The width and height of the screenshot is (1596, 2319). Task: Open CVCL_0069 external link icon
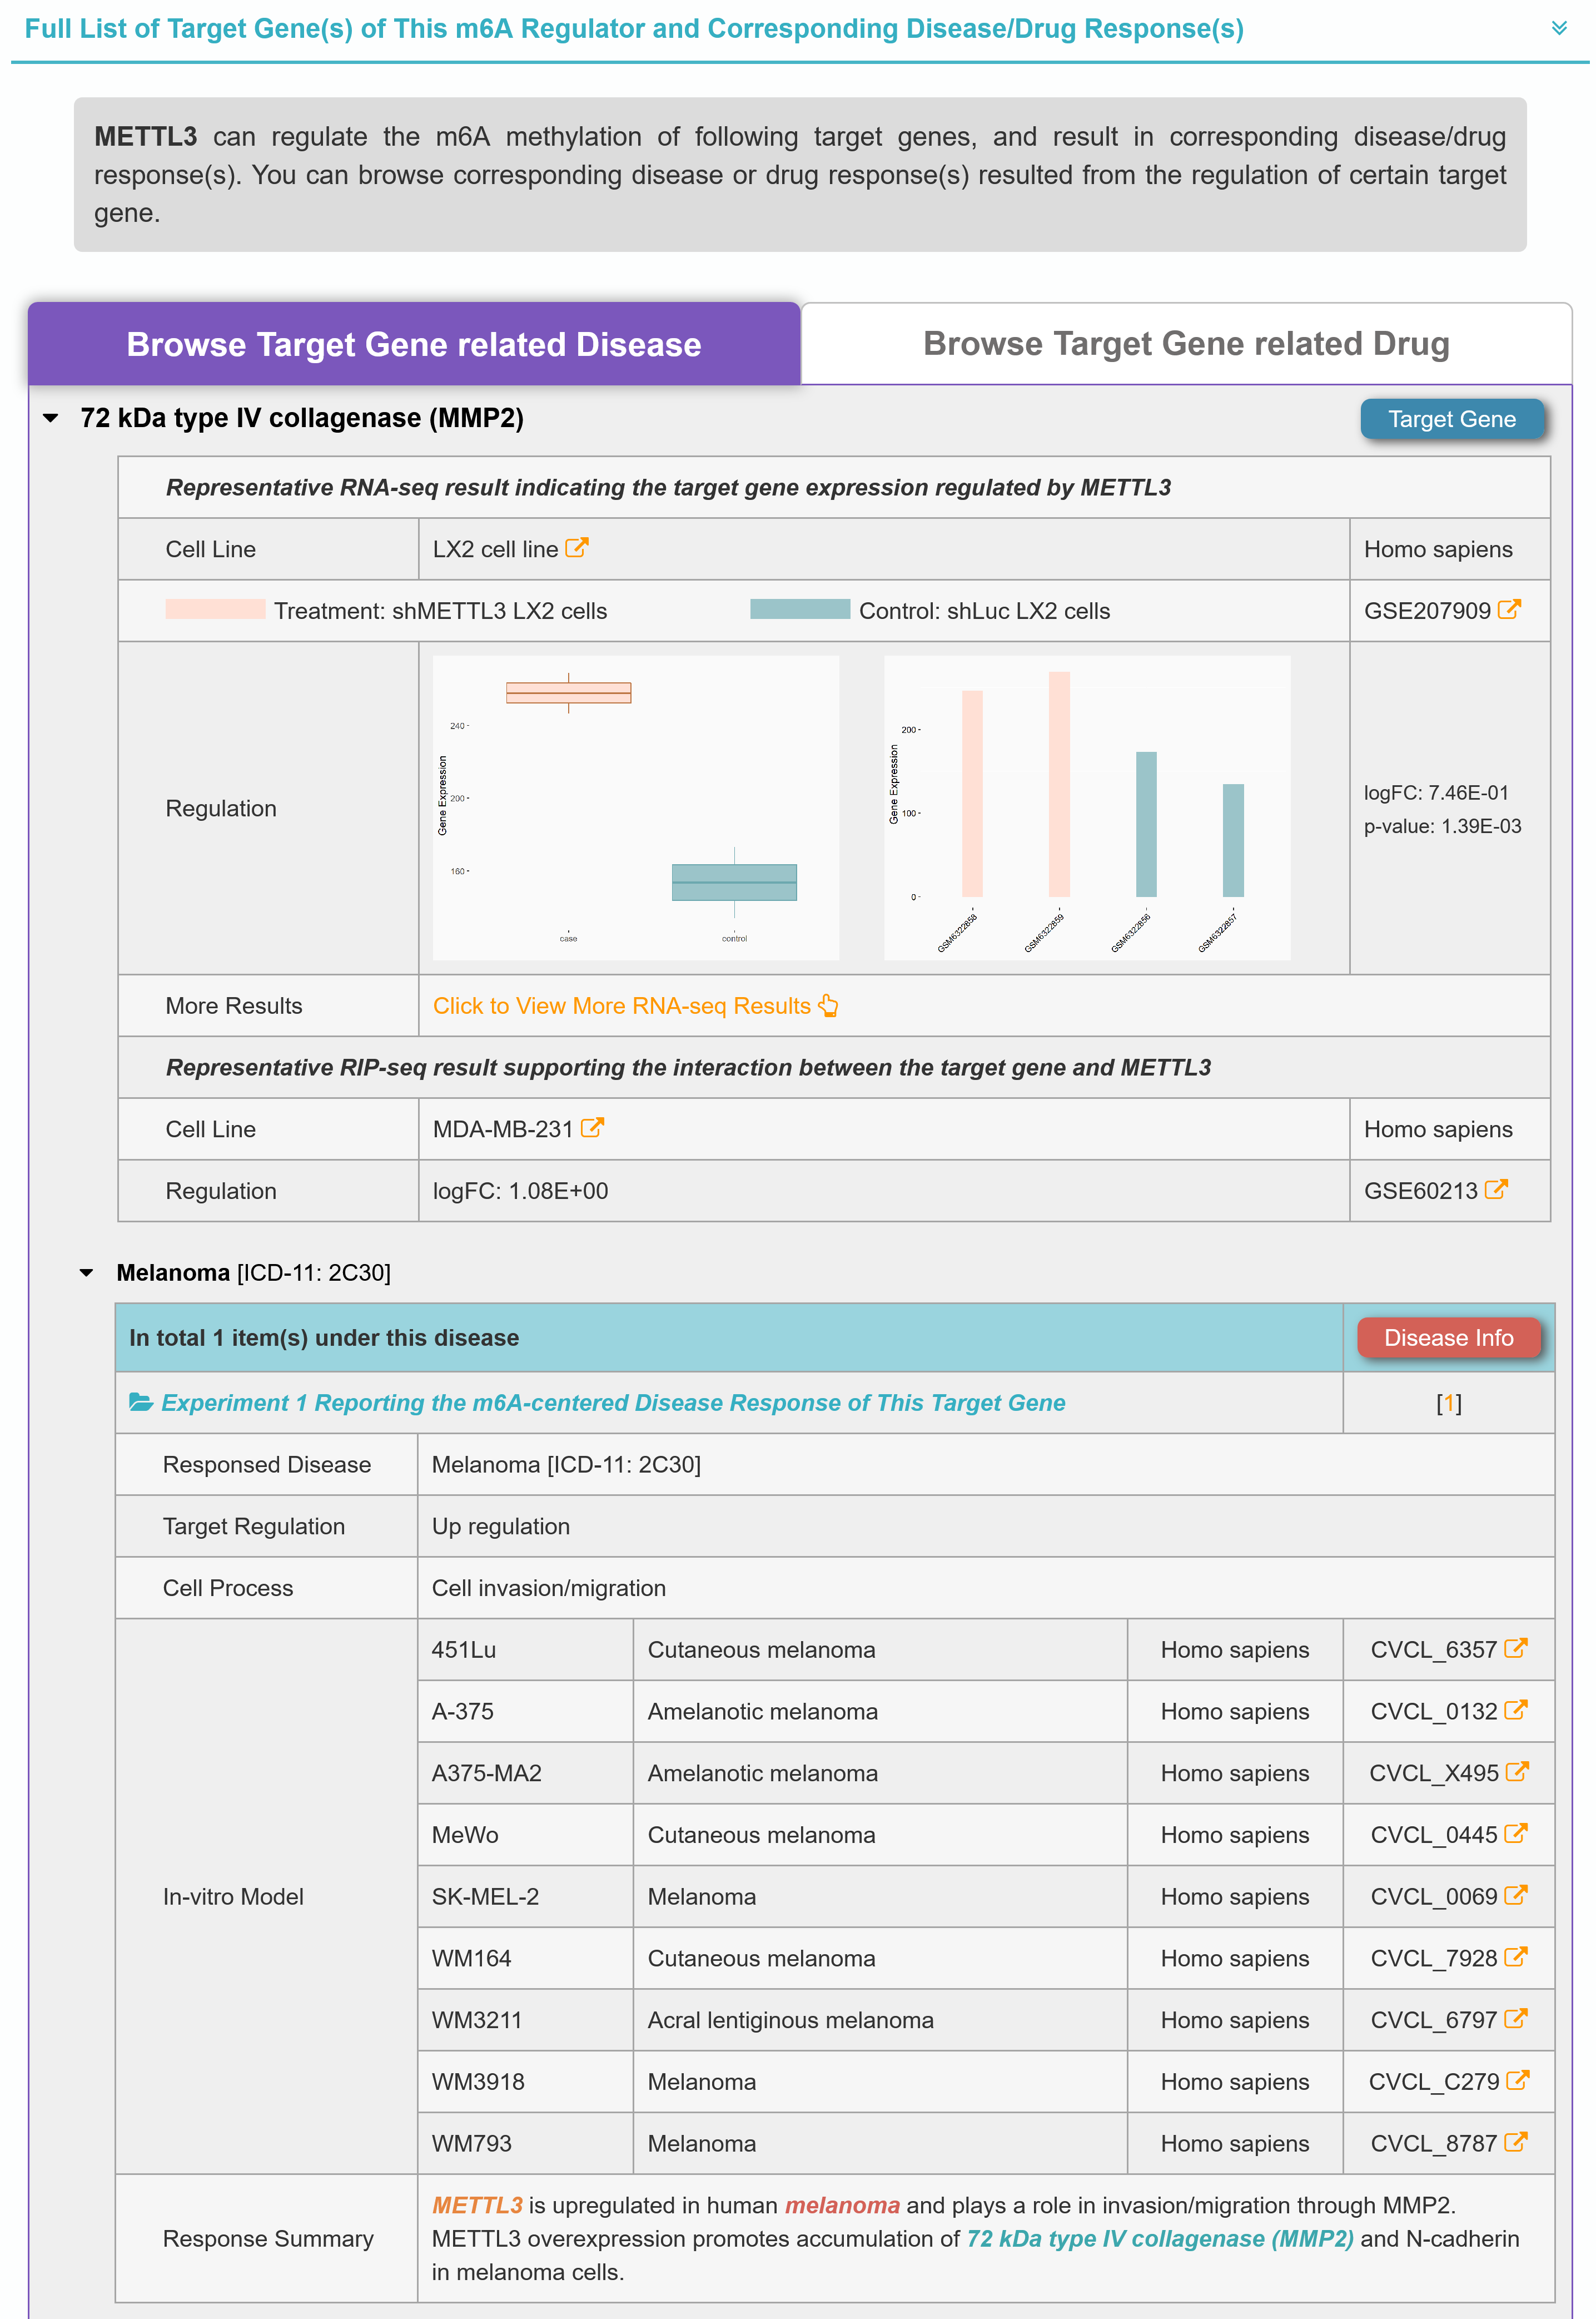tap(1516, 1895)
